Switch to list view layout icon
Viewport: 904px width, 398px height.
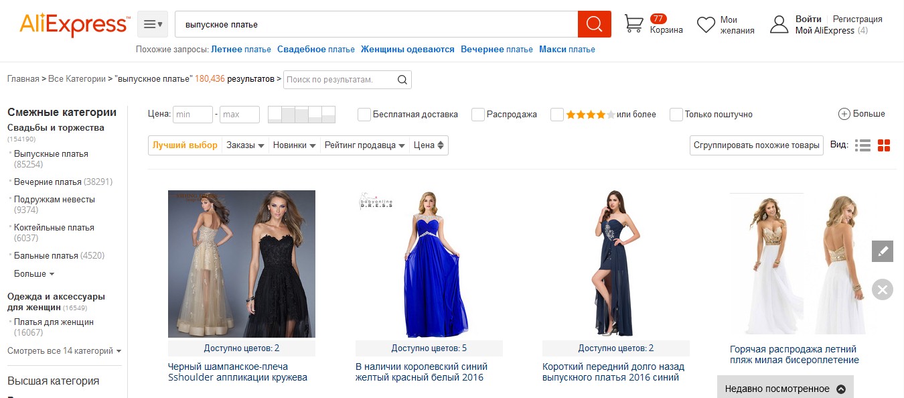862,145
